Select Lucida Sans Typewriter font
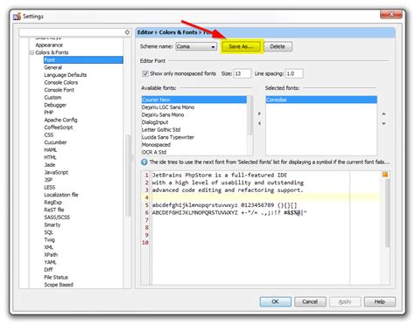Image resolution: width=415 pixels, height=324 pixels. pos(168,137)
